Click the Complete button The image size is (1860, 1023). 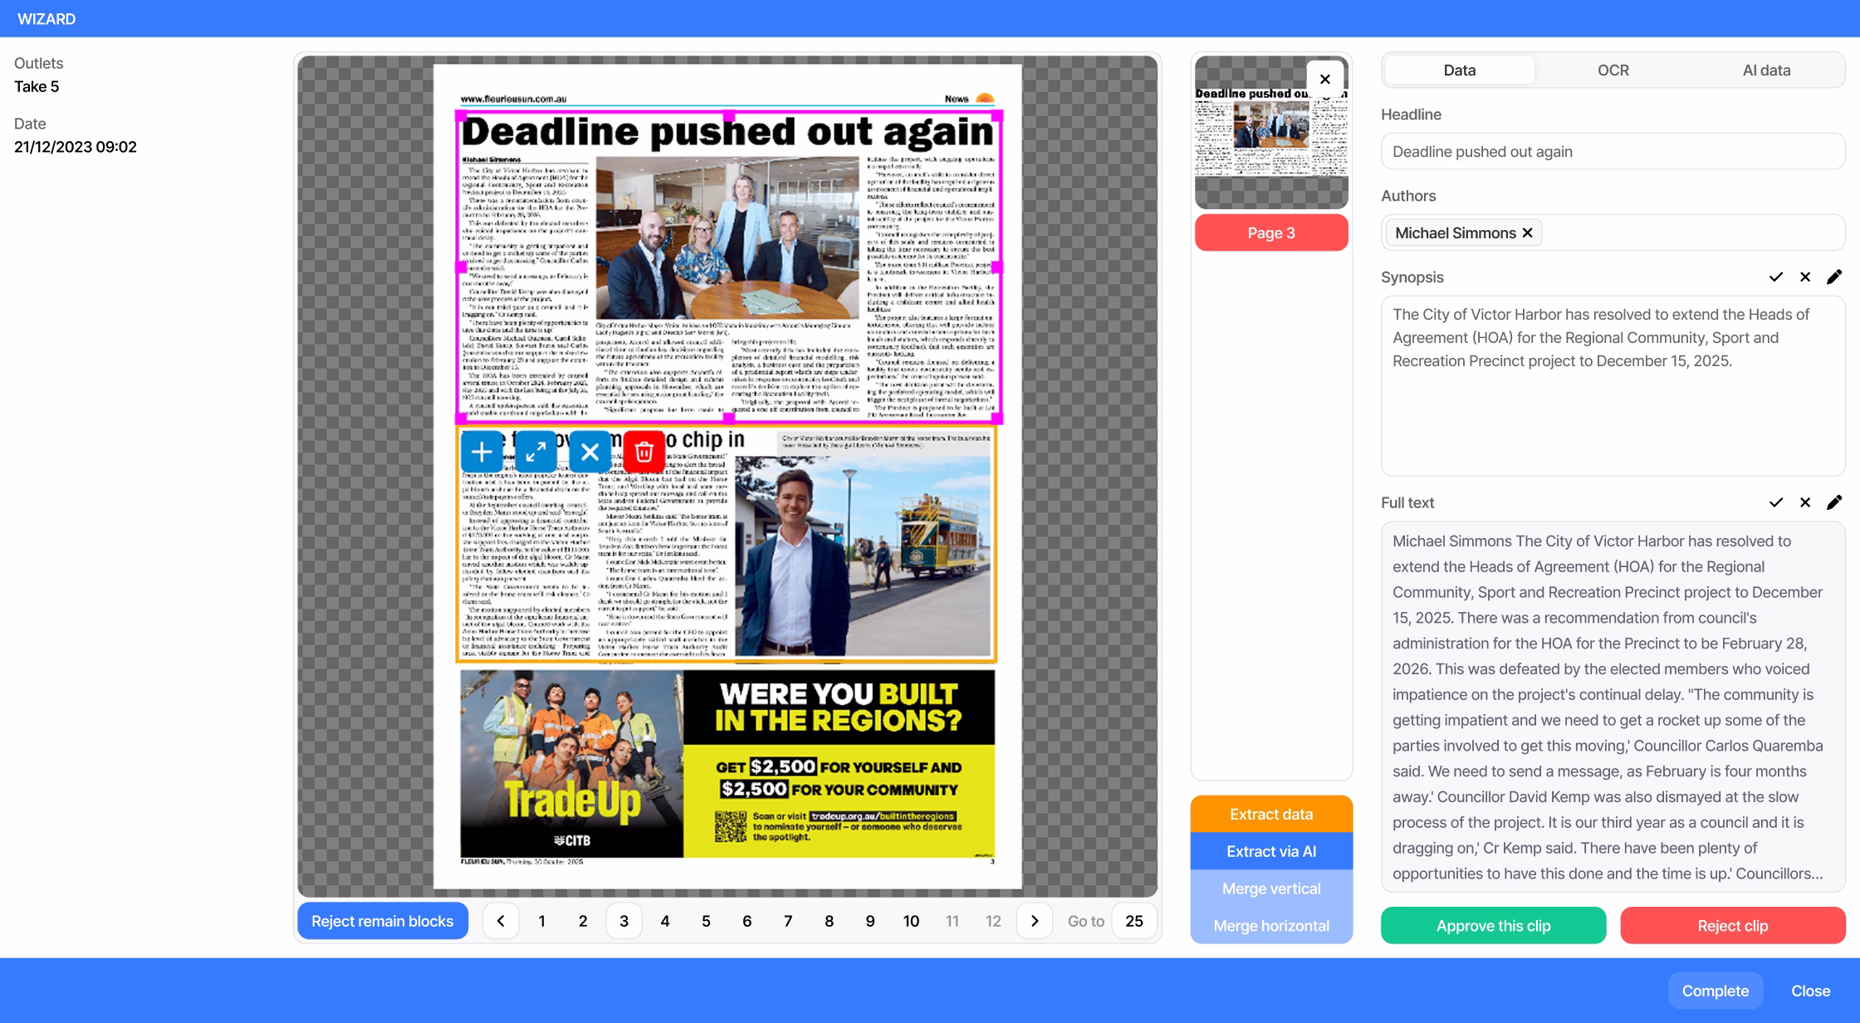(1715, 991)
